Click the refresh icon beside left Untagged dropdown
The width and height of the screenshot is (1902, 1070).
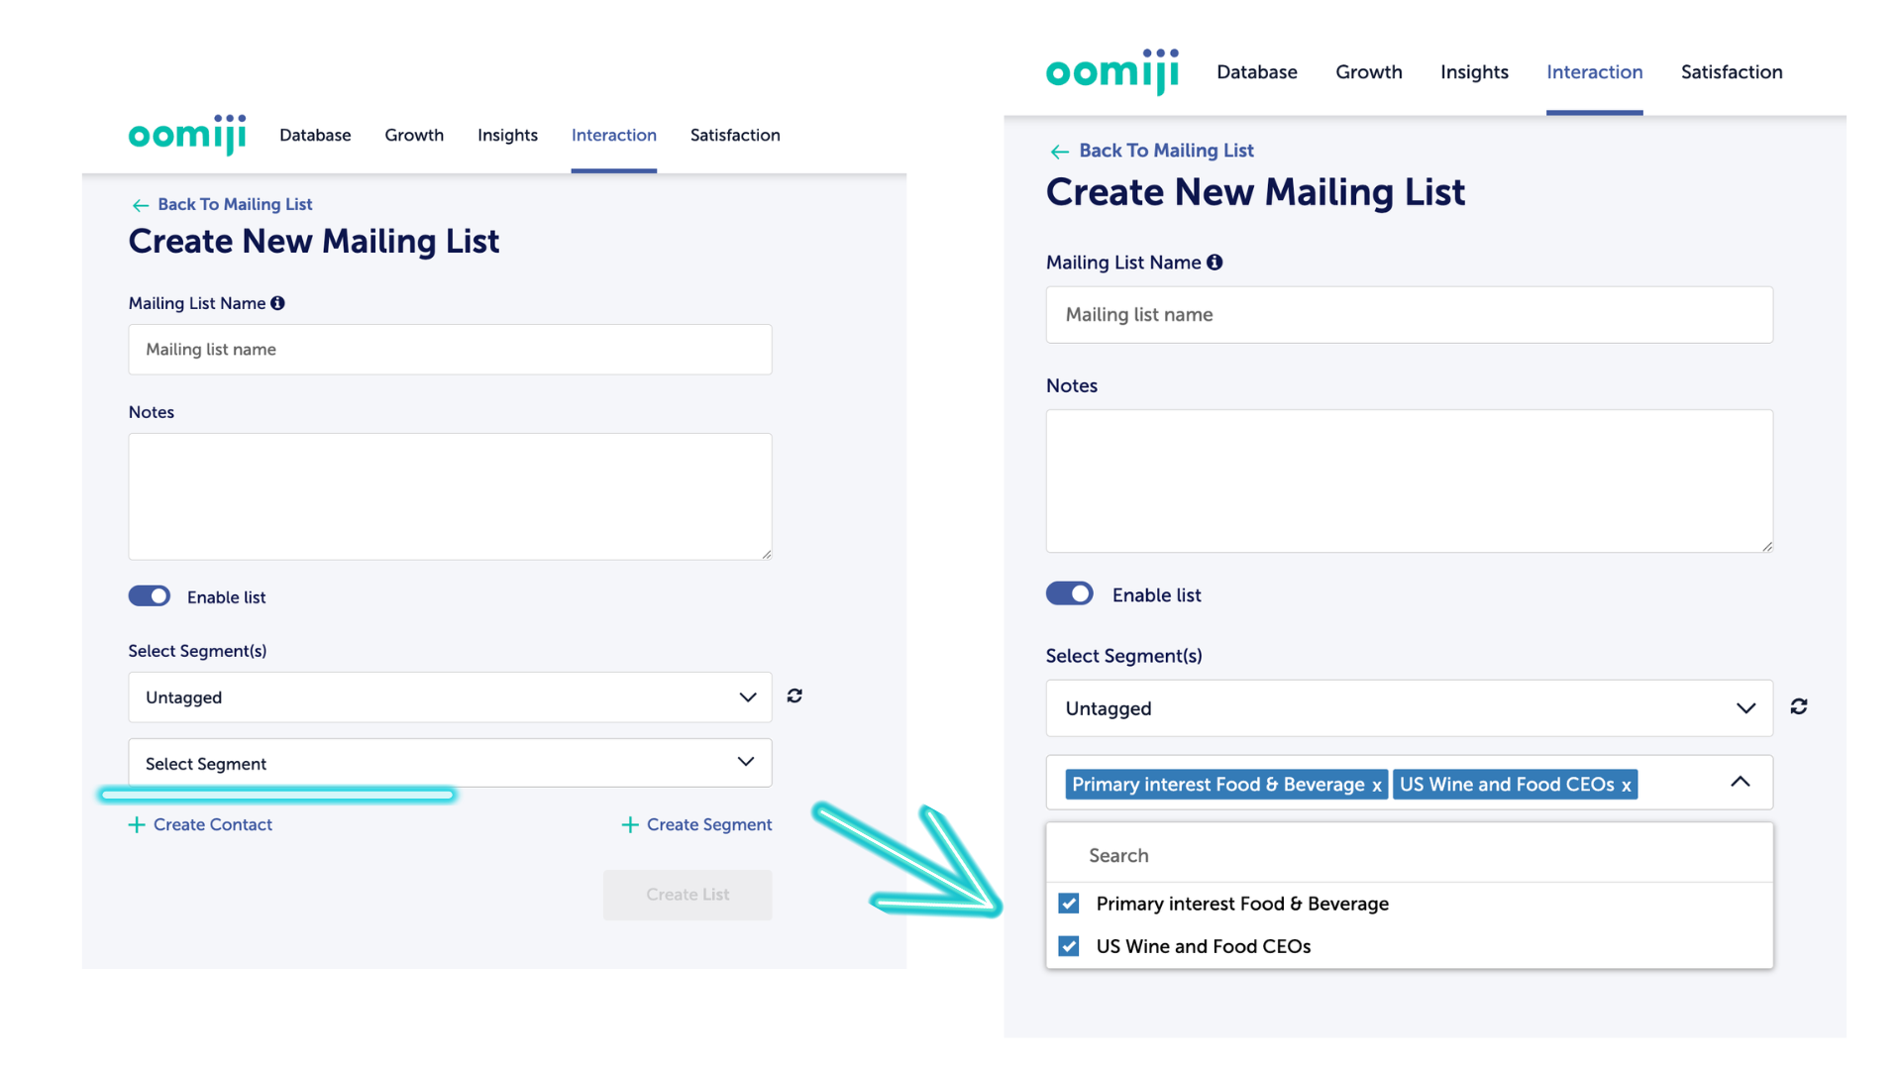click(x=794, y=696)
